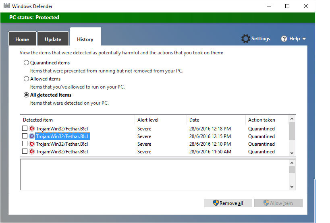
Task: Click the detected items list scrollbar thumb
Action: pos(292,131)
